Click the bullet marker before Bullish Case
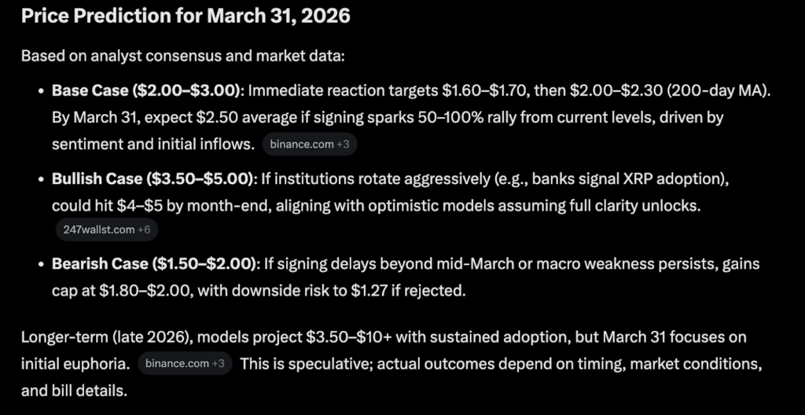Screen dimensions: 805x415 pos(41,180)
